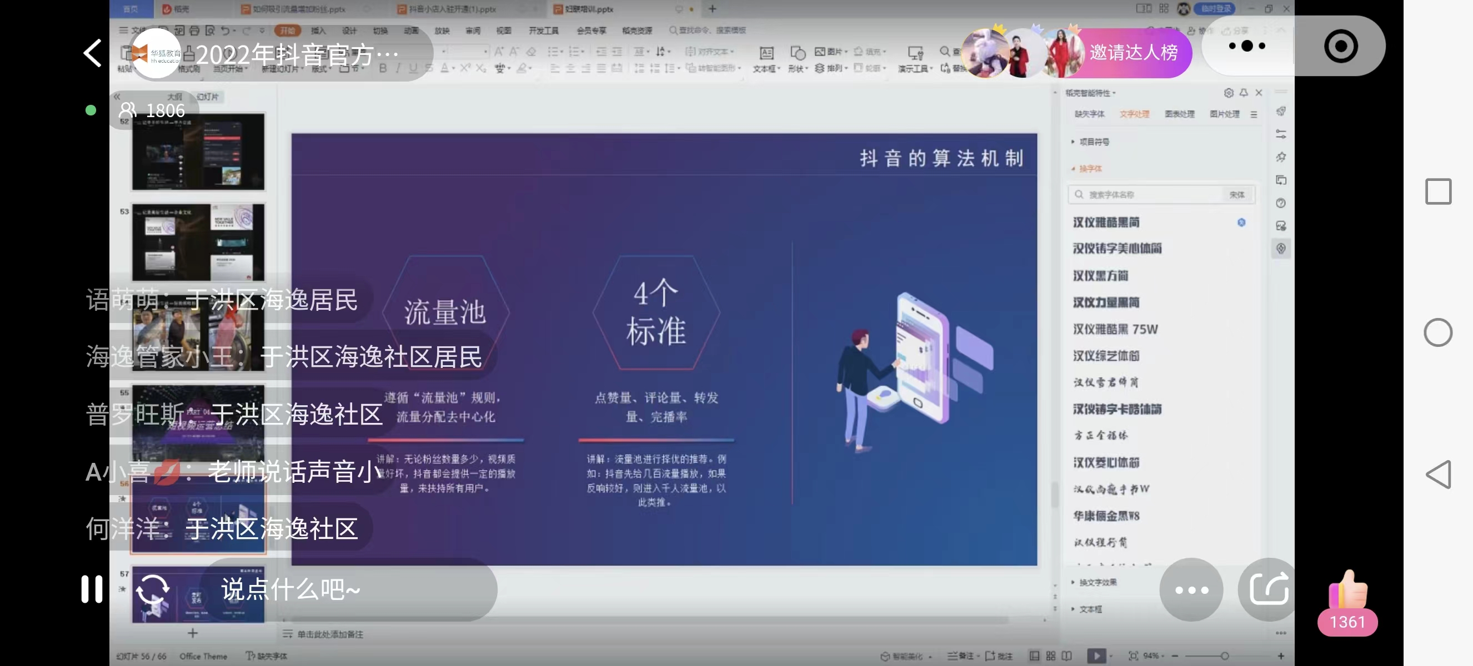Click the 临时登录 login button

click(x=1215, y=8)
